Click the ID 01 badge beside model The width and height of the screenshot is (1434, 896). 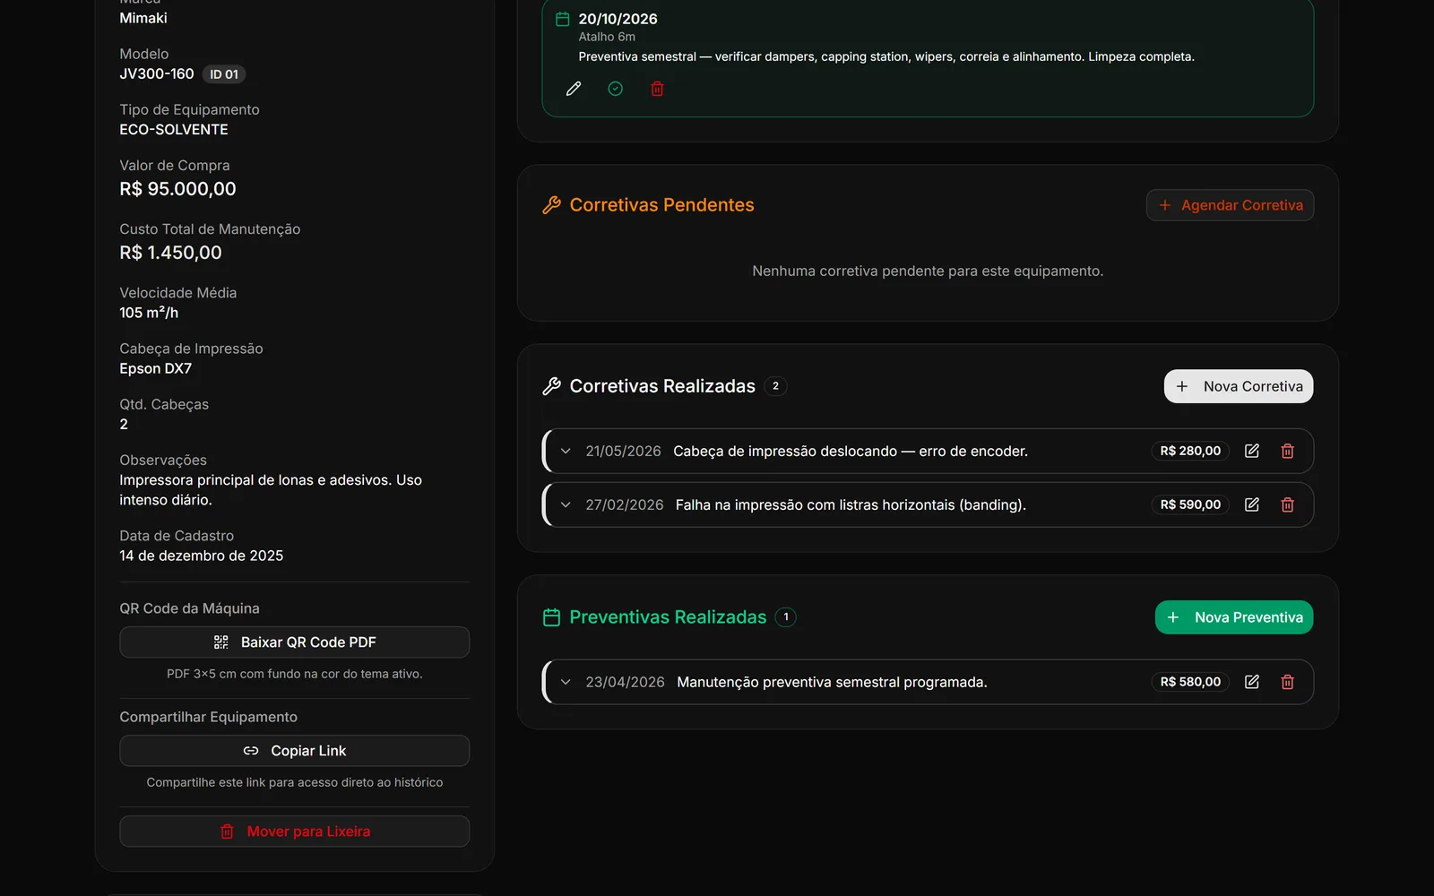[x=224, y=74]
